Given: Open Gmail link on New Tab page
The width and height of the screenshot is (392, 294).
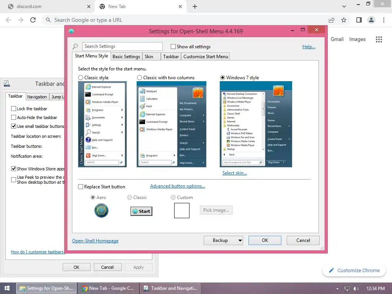Looking at the screenshot, I should point(337,39).
